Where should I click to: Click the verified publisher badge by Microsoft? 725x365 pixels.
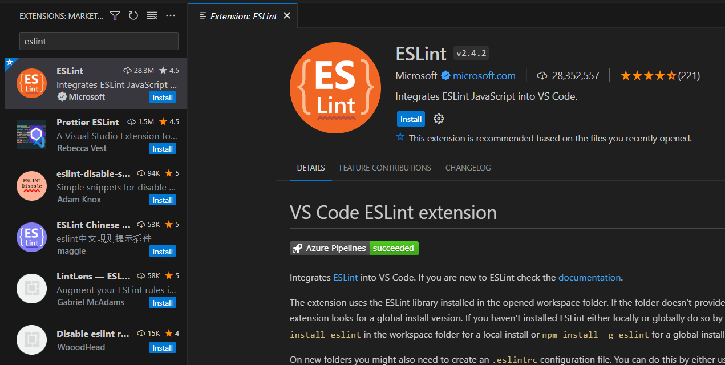[445, 75]
